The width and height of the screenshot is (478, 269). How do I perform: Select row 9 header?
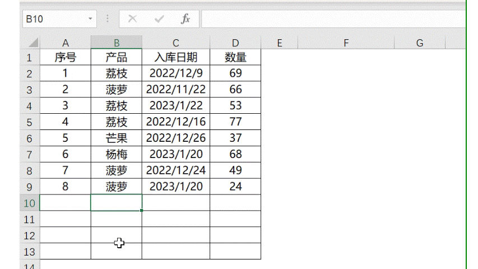tap(29, 187)
